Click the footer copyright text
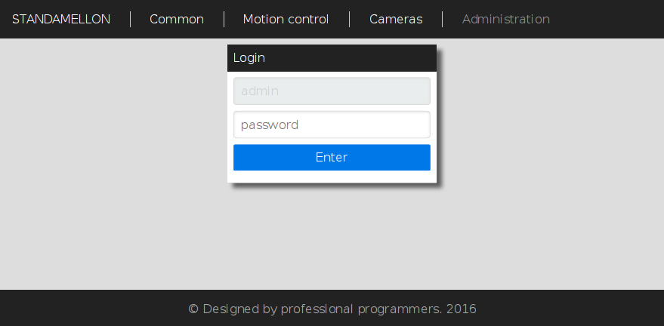The image size is (664, 326). tap(332, 309)
